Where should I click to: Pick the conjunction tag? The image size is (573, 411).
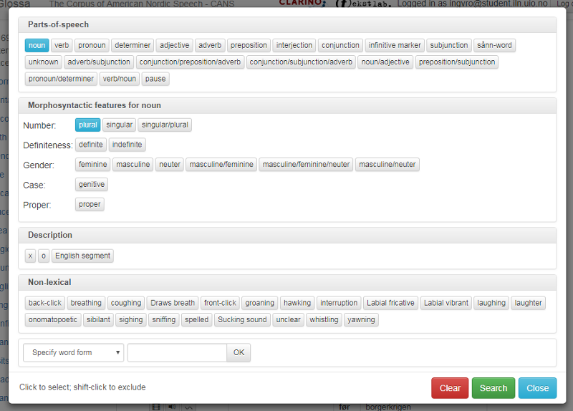(340, 45)
